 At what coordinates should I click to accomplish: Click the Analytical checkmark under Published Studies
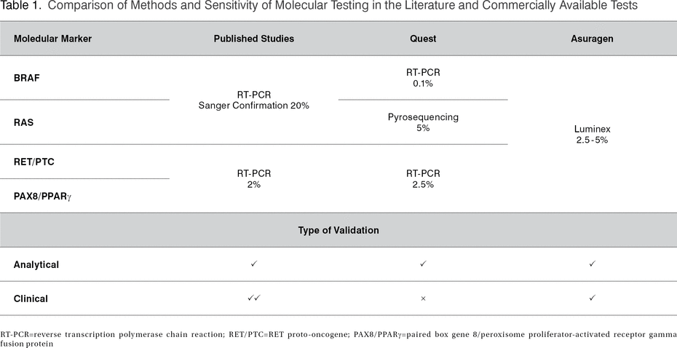point(254,264)
